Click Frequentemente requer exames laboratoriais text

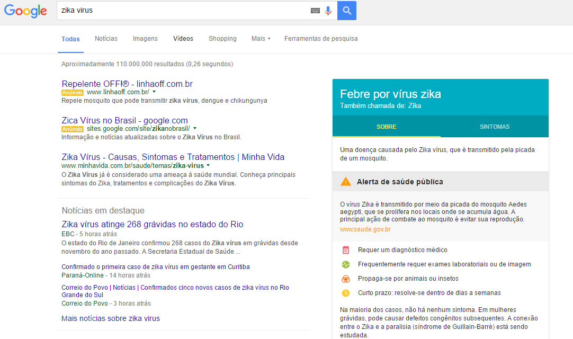click(x=444, y=264)
